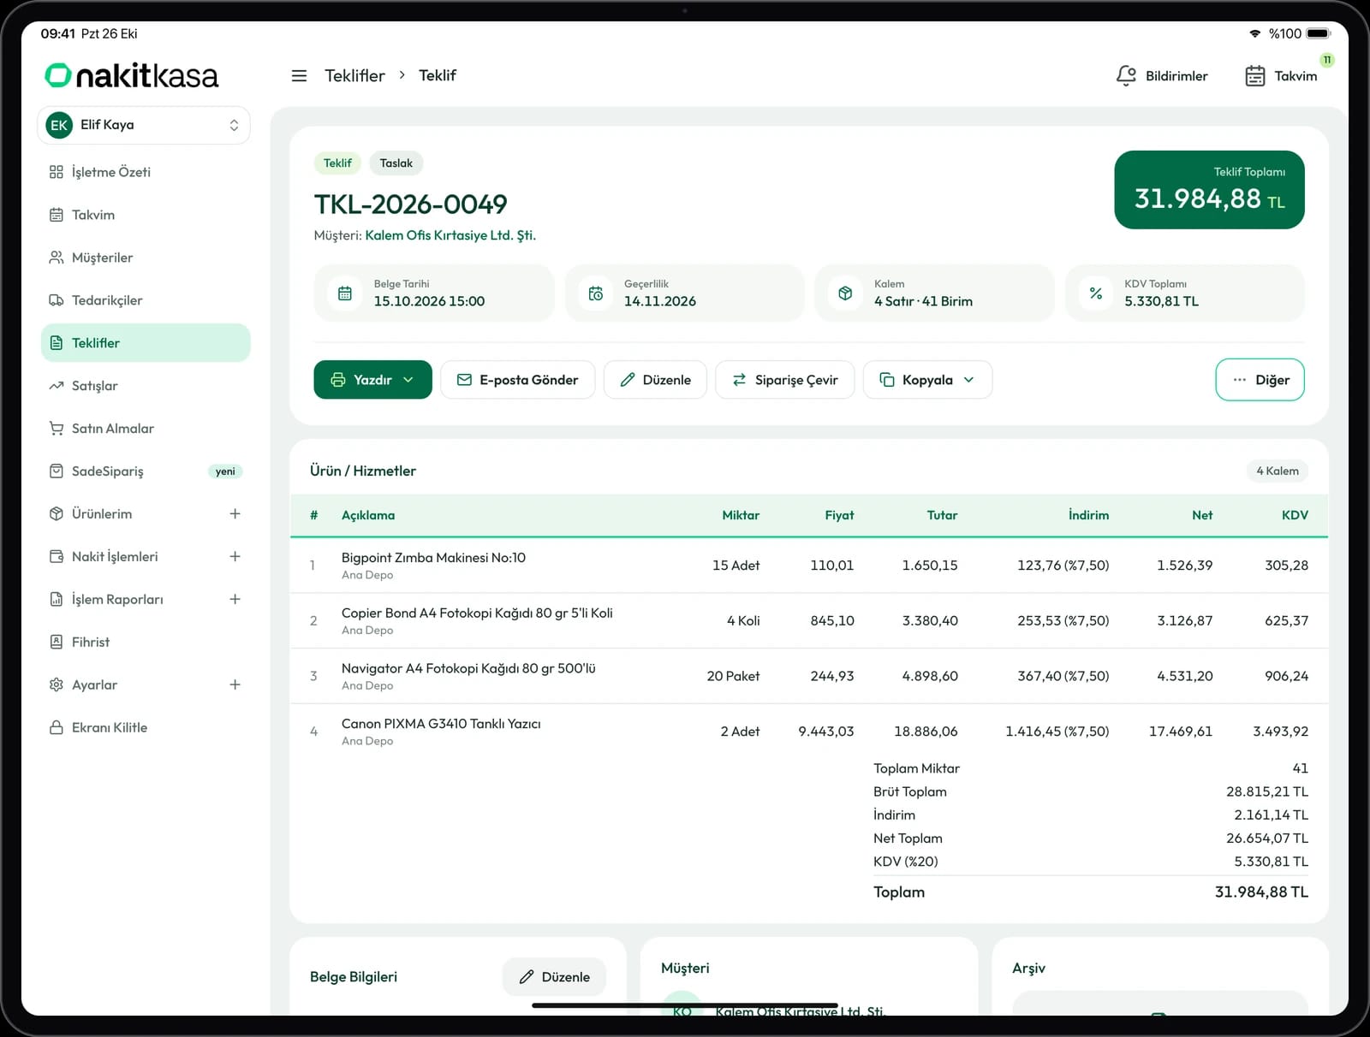Click the Taslak status badge
Screen dimensions: 1370x1037
(396, 163)
